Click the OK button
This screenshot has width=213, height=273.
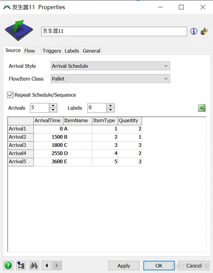159,266
